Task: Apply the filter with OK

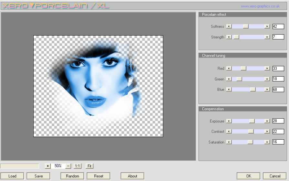Action: point(249,176)
